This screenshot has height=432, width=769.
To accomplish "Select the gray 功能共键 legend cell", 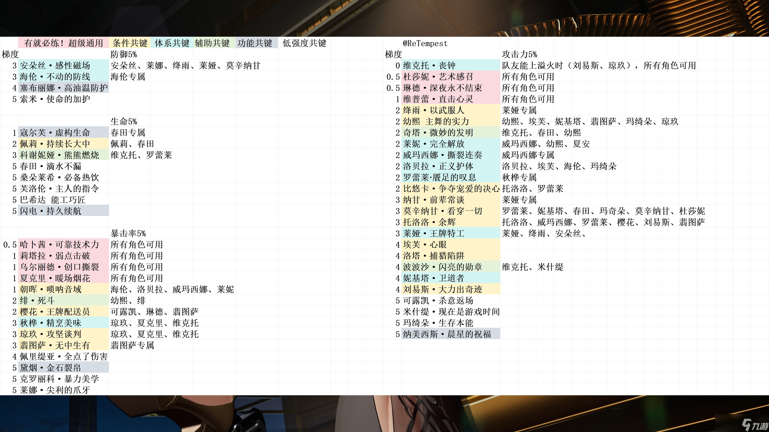I will (x=255, y=43).
